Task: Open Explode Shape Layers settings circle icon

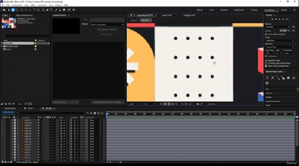Action: click(x=267, y=83)
